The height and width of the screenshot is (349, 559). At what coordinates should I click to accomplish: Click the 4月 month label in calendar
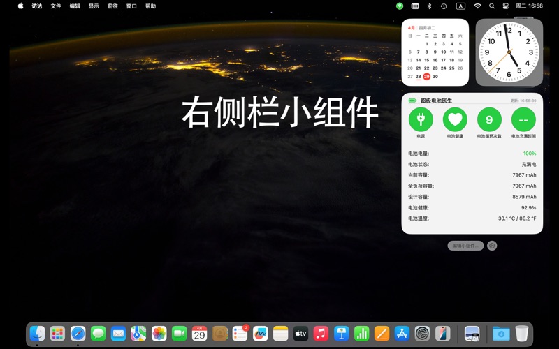(x=412, y=28)
